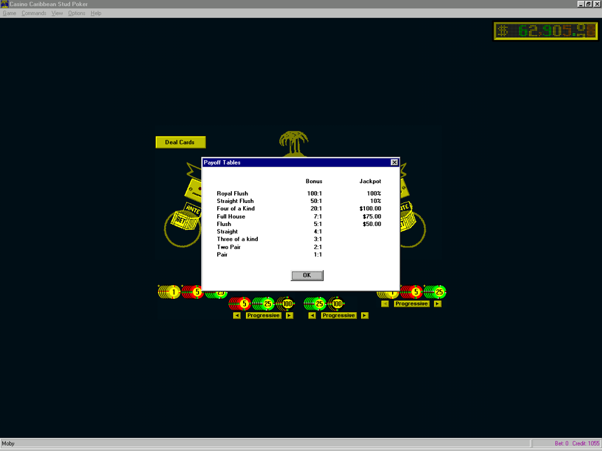Pick the 100 chip at the second progressive stack
The width and height of the screenshot is (602, 451).
point(336,303)
